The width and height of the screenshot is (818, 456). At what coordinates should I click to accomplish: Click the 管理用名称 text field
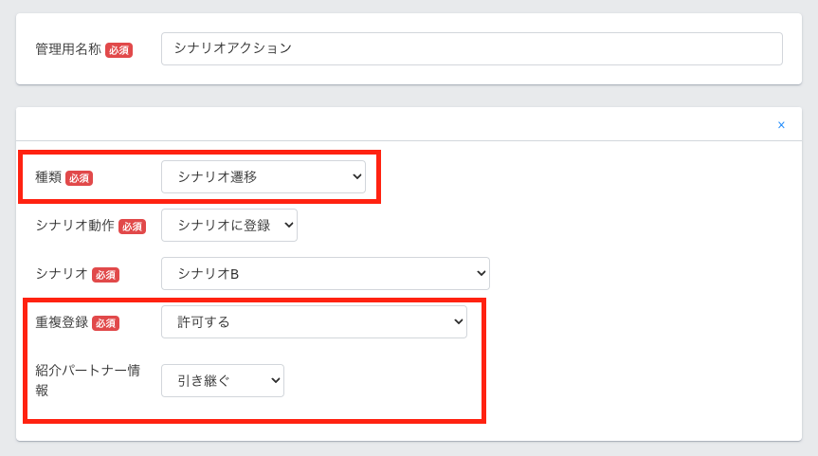(x=471, y=49)
